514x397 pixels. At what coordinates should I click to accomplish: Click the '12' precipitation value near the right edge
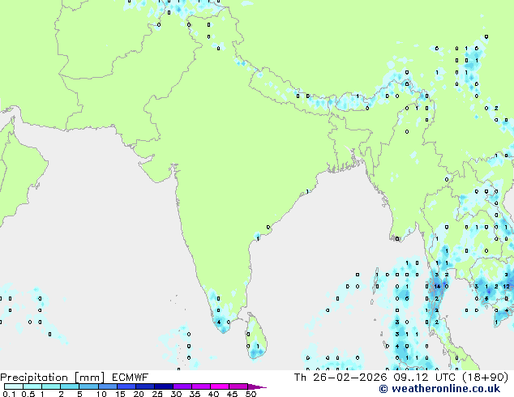pos(506,287)
